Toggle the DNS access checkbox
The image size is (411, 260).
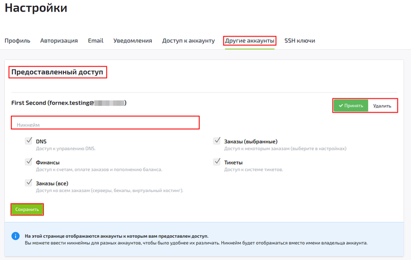pos(29,141)
